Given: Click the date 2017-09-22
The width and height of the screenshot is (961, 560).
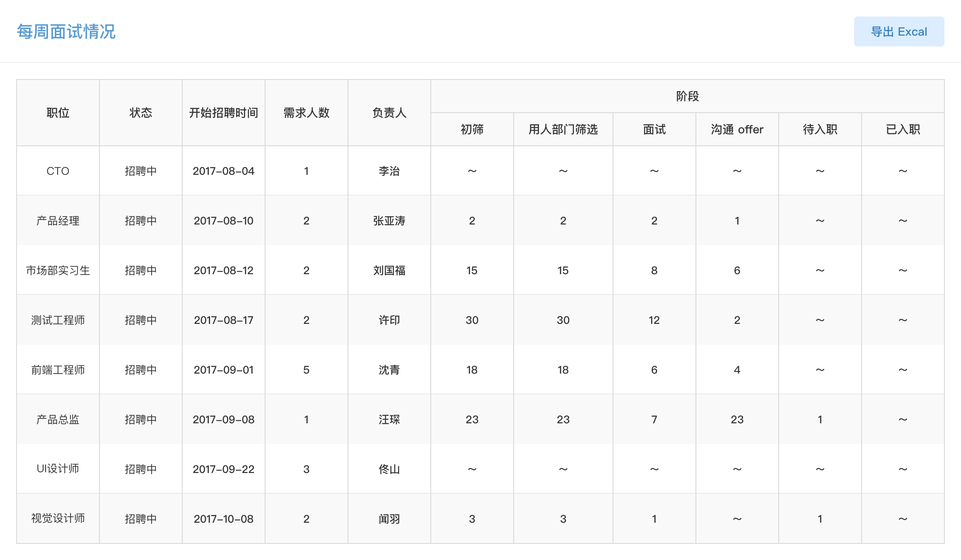Looking at the screenshot, I should pyautogui.click(x=224, y=469).
